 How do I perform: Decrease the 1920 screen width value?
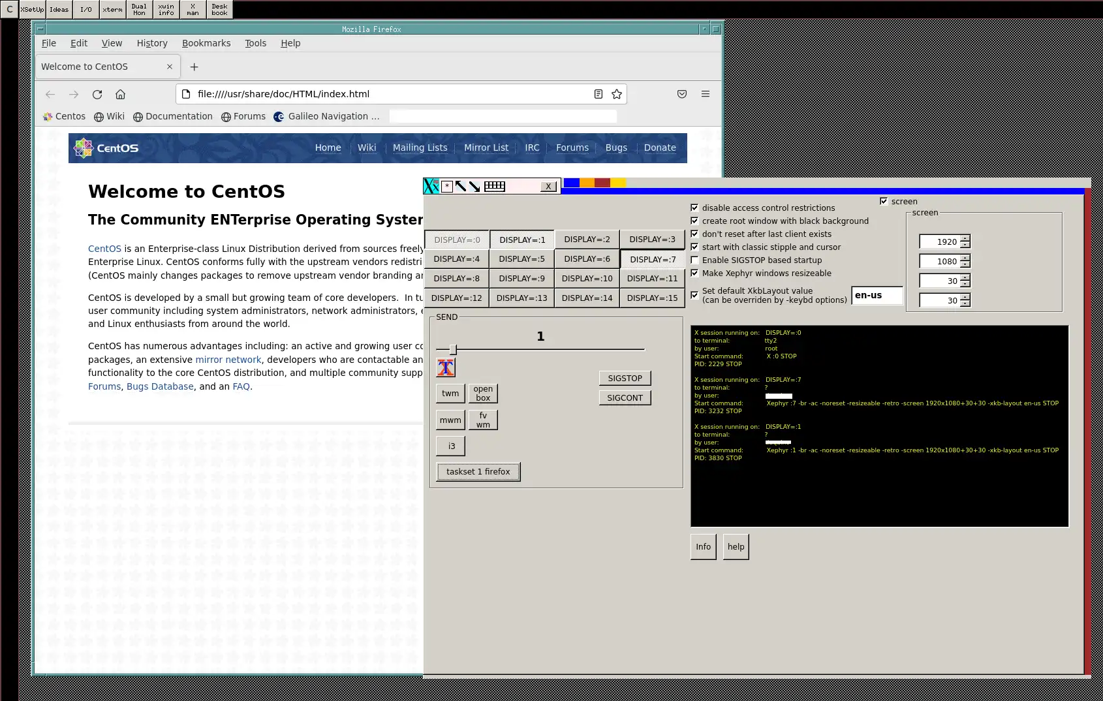[965, 245]
